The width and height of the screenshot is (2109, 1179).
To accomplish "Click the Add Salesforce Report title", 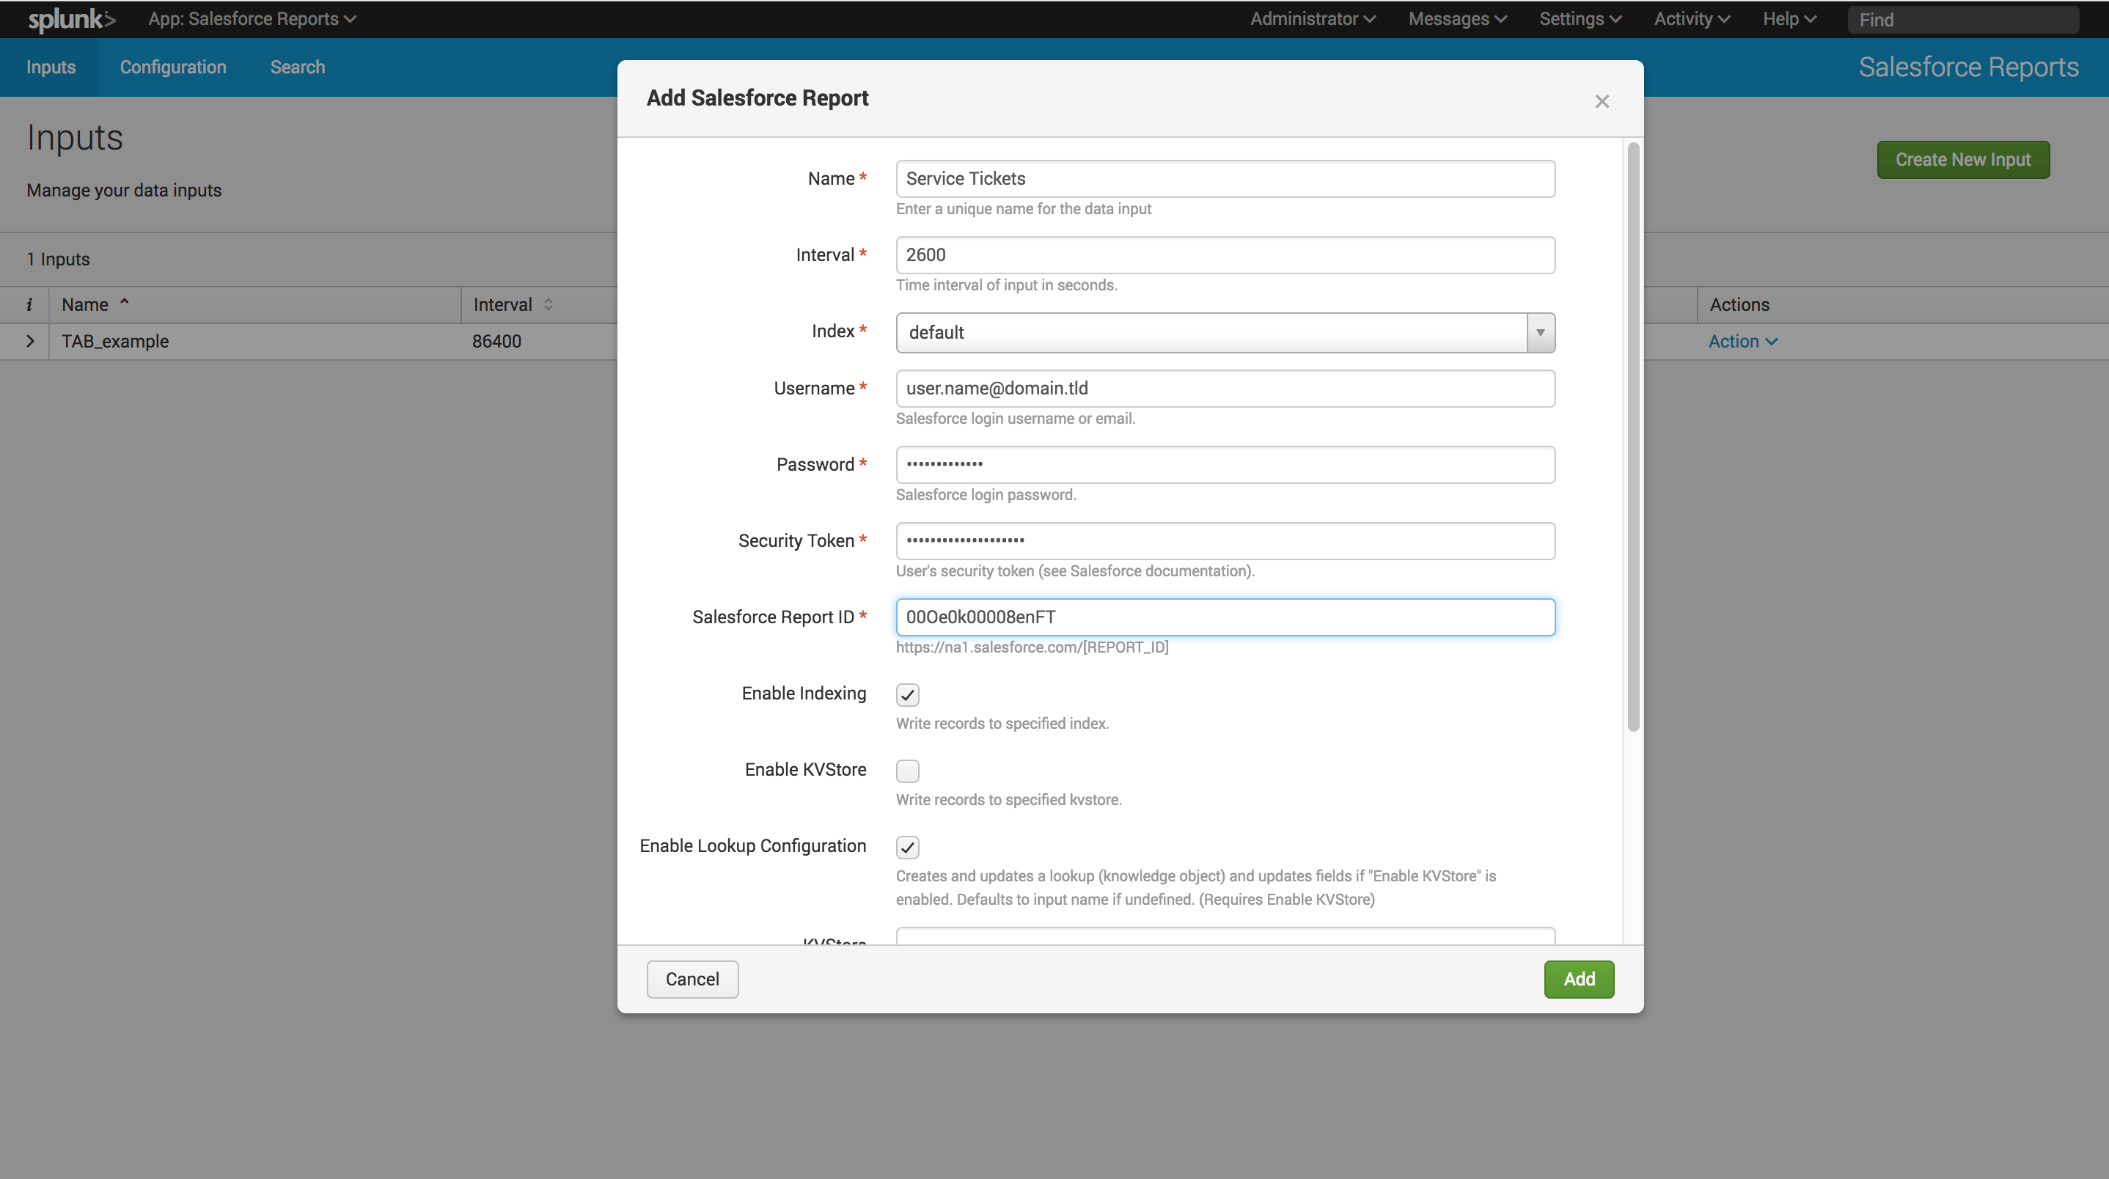I will 758,98.
